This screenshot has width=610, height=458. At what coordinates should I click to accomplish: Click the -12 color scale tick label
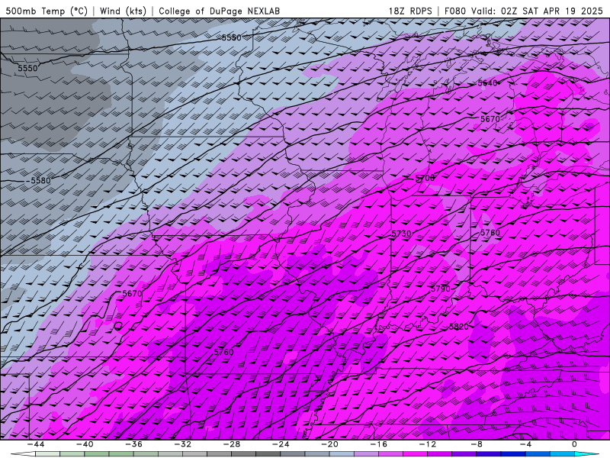[428, 444]
